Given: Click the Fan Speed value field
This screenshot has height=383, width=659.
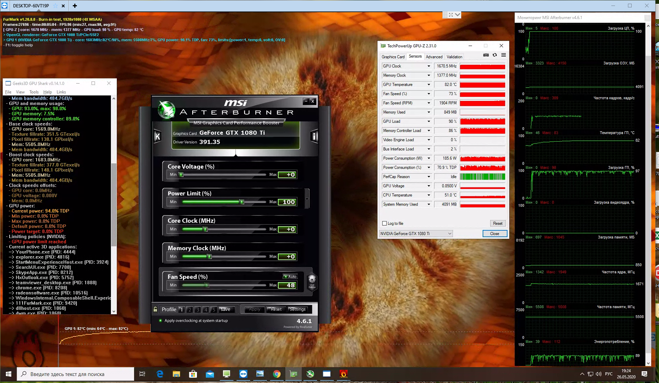Looking at the screenshot, I should [x=287, y=285].
